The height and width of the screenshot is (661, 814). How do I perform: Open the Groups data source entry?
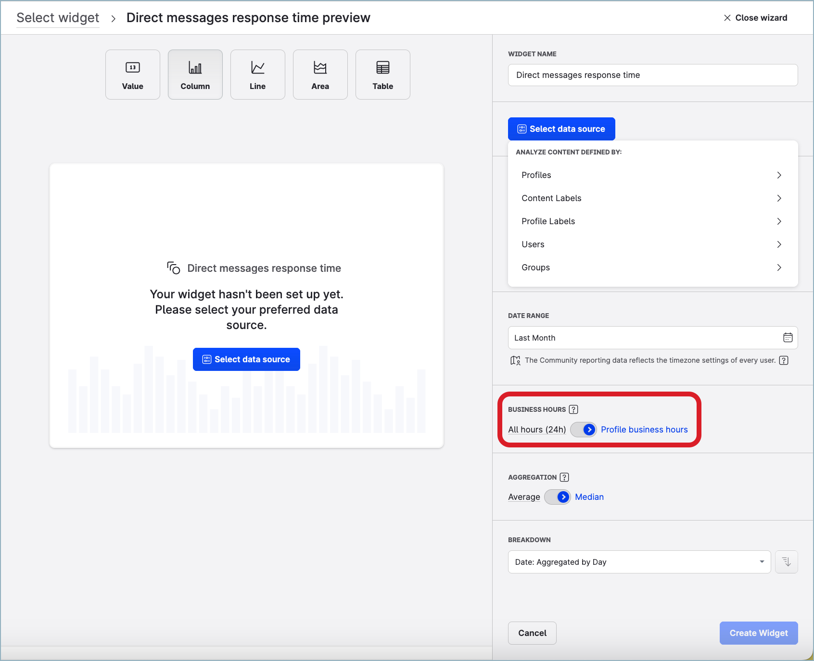pos(653,267)
